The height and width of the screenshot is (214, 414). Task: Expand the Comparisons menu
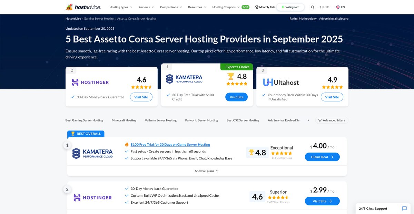[171, 7]
